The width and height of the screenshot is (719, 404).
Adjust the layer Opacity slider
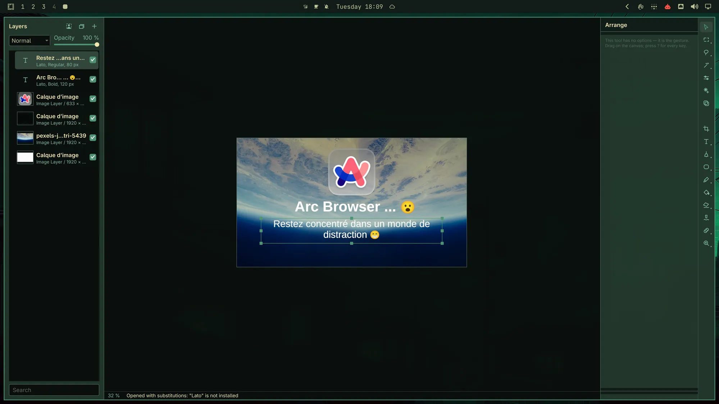pos(76,45)
